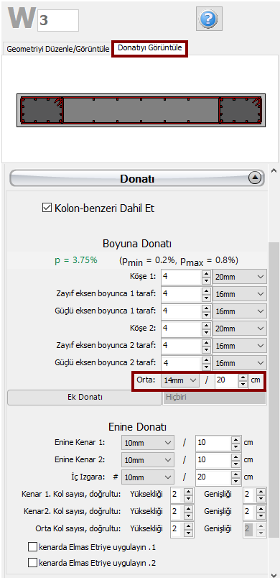Image resolution: width=280 pixels, height=578 pixels.
Task: Open the blue help question-mark icon
Action: coord(210,19)
